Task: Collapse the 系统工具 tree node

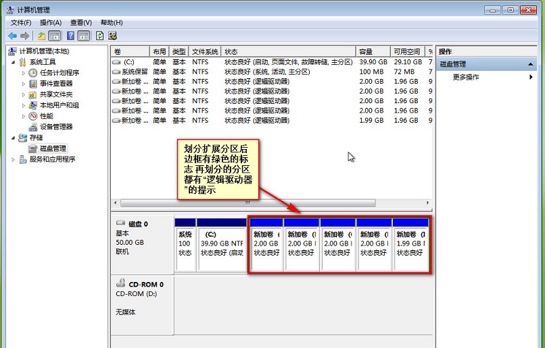Action: point(14,62)
